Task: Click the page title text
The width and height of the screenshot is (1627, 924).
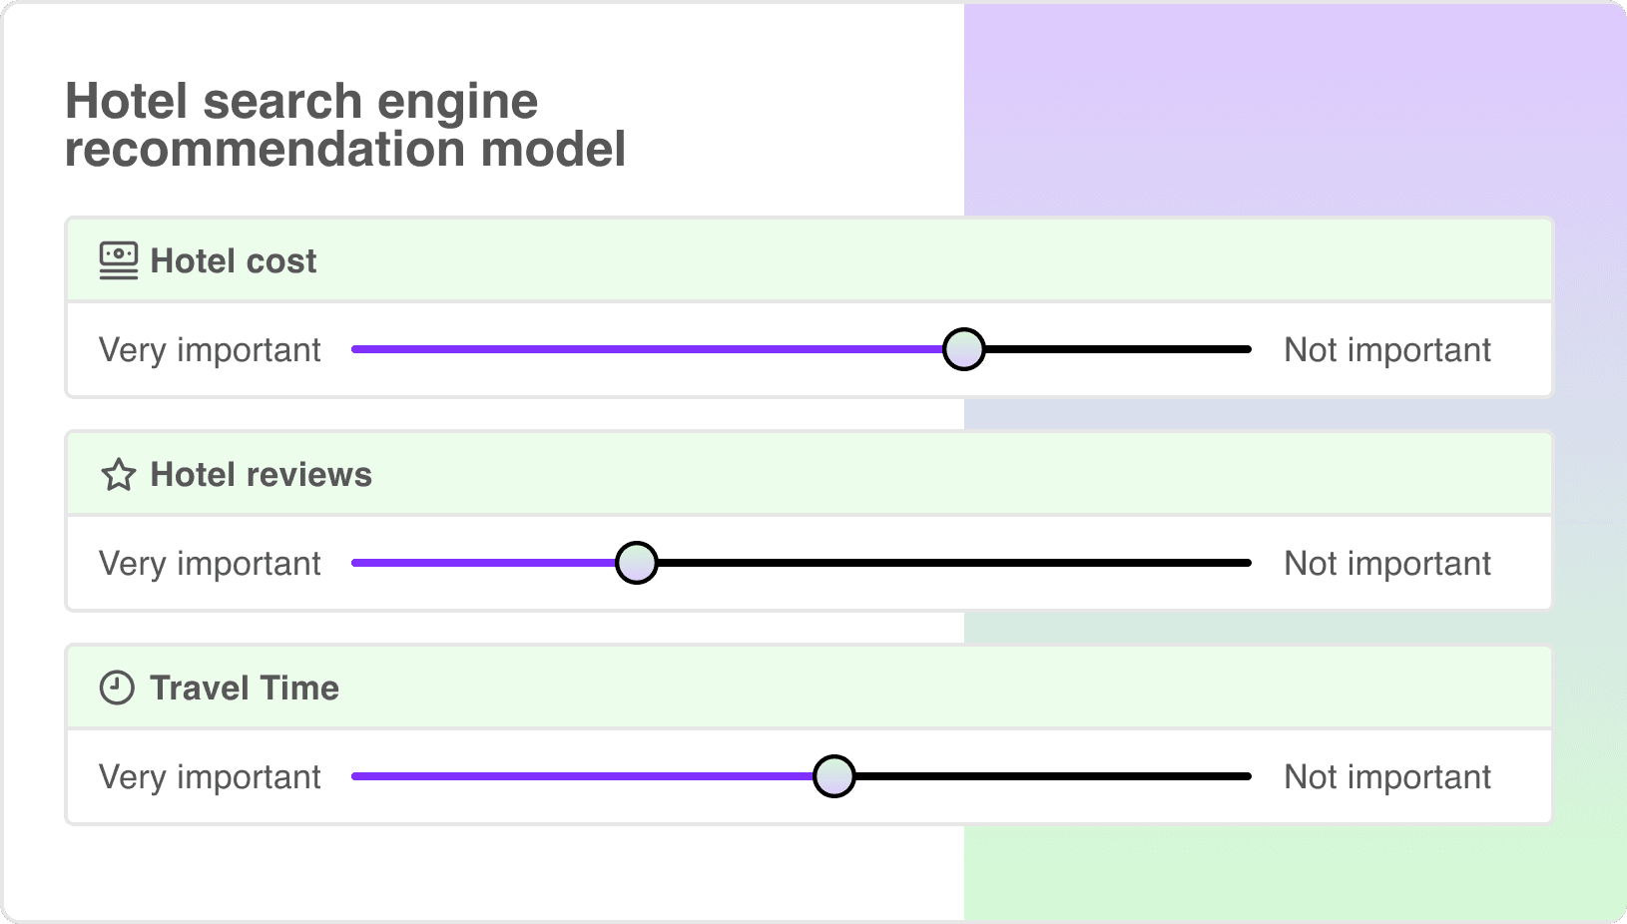Action: (x=344, y=125)
